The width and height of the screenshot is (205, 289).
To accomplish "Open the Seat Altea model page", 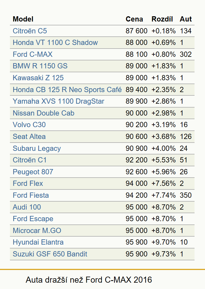I will (x=29, y=137).
